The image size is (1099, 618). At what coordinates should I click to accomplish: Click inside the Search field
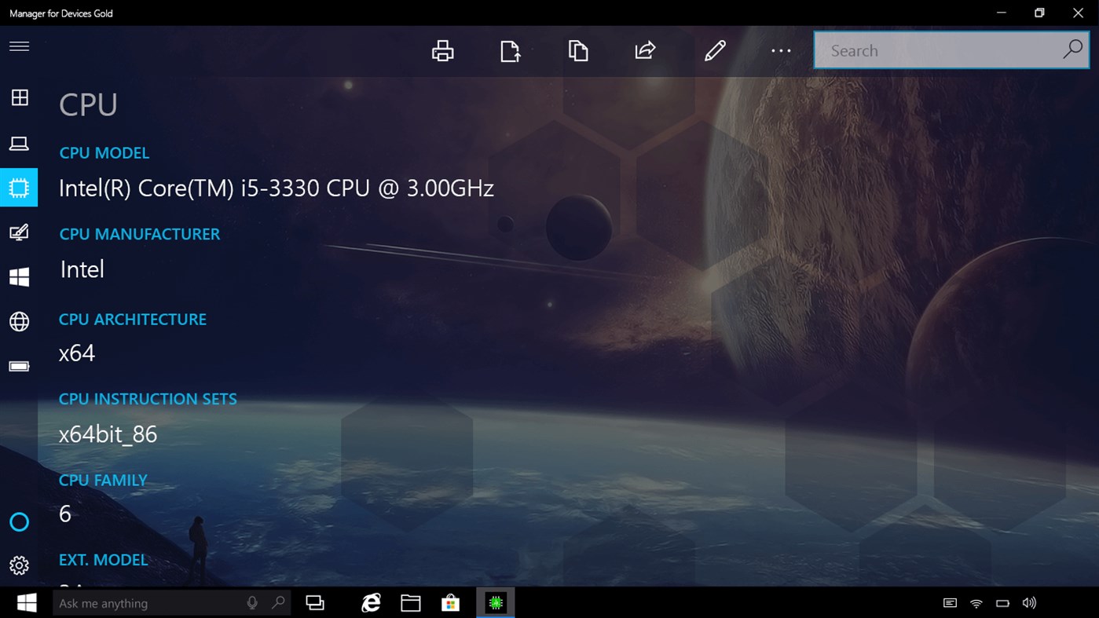coord(927,49)
